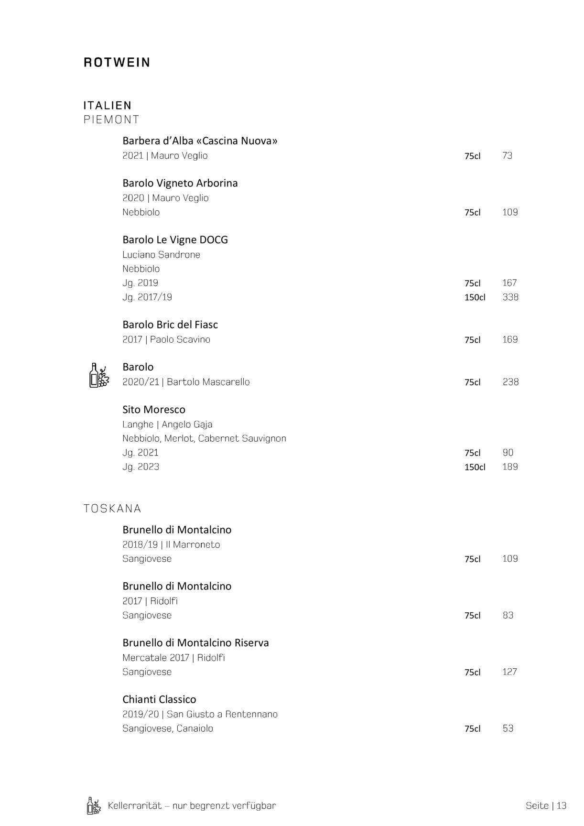584x826 pixels.
Task: Click the "2017 | Paolo Scavino" producer line
Action: [x=166, y=339]
